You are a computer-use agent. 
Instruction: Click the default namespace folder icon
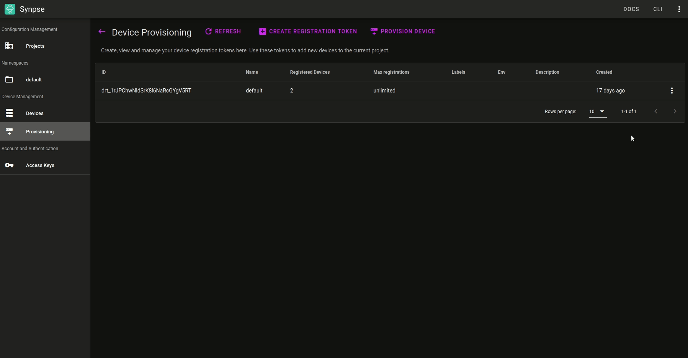[9, 80]
